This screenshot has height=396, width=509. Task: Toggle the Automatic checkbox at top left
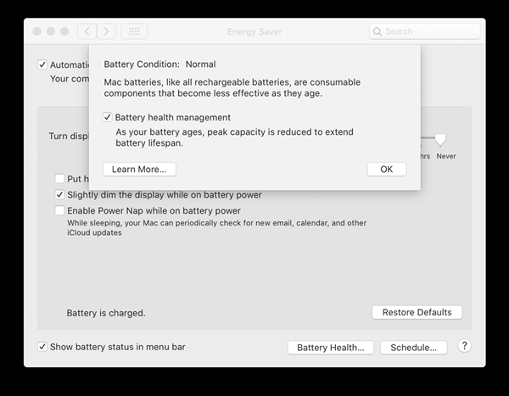tap(42, 64)
